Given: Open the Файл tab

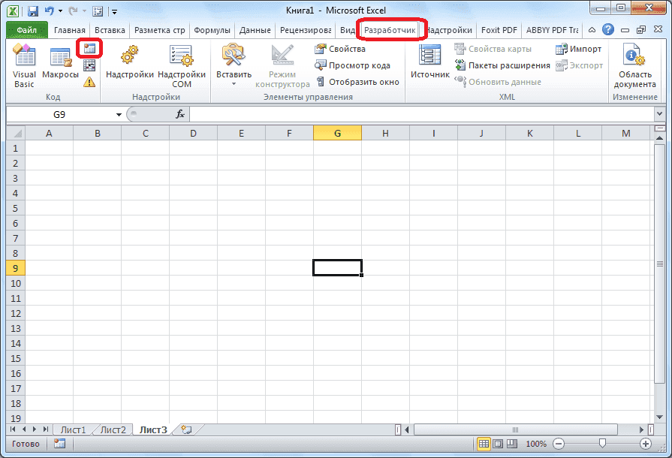Looking at the screenshot, I should (x=27, y=30).
